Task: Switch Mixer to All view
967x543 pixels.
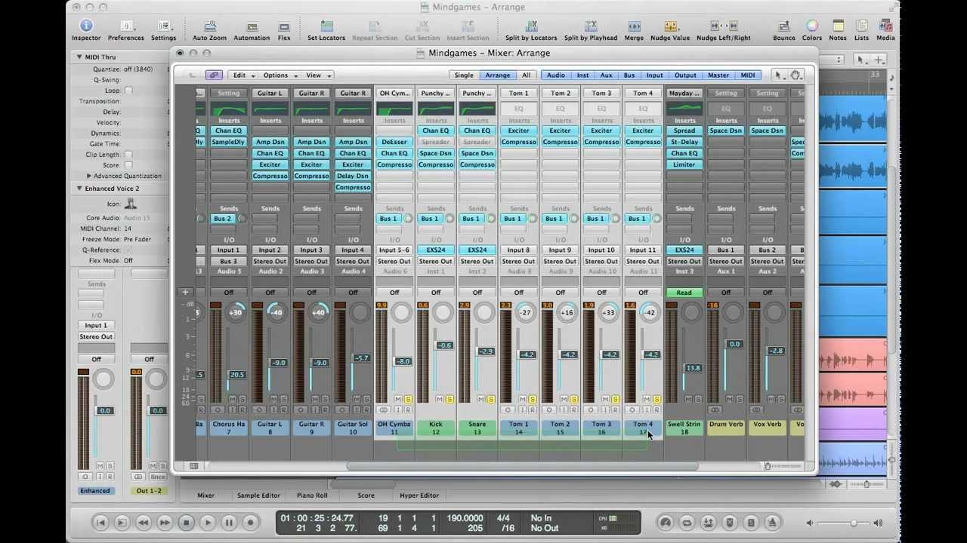Action: [526, 75]
